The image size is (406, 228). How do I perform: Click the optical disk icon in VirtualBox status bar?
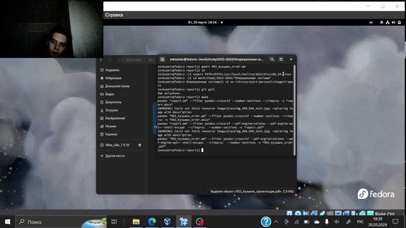(298, 213)
